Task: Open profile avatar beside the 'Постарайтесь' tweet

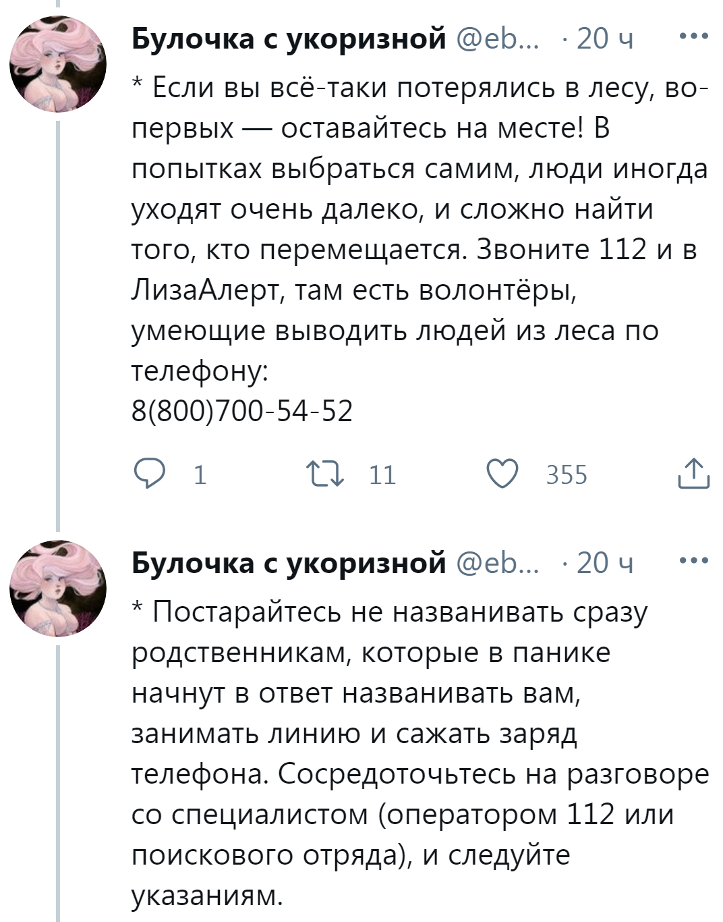Action: [x=58, y=588]
